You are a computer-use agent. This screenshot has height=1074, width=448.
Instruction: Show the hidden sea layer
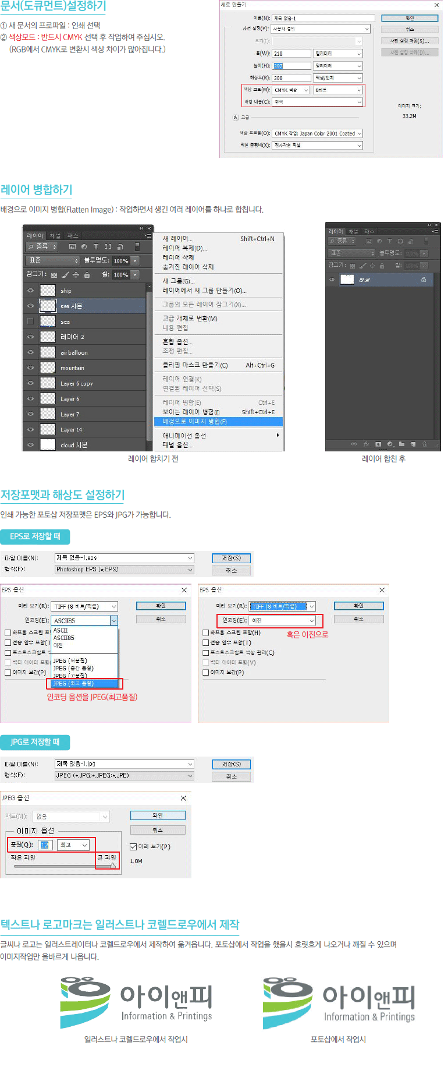pyautogui.click(x=30, y=321)
